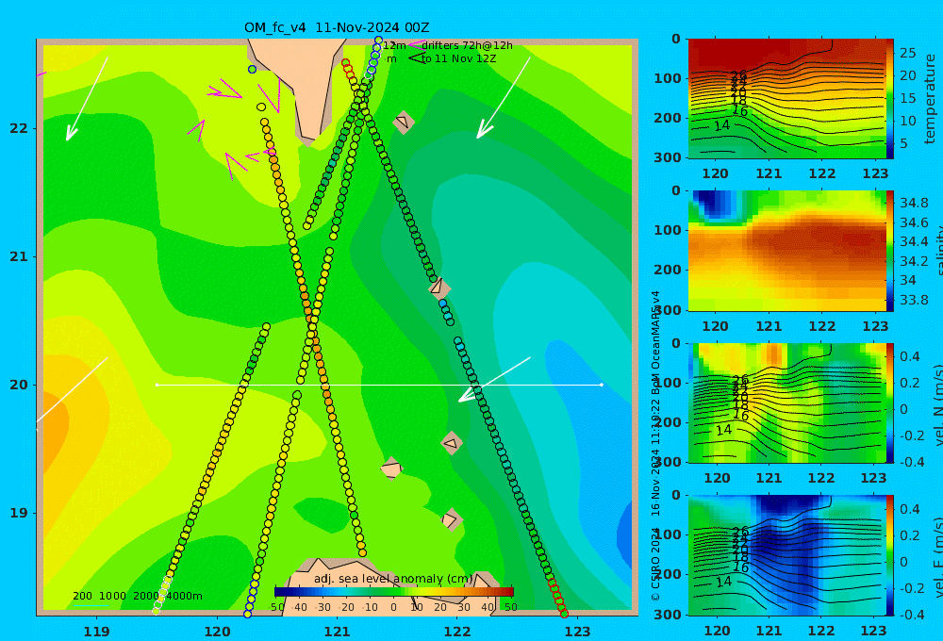Click the 34.4 tick on the salinity color bar
The width and height of the screenshot is (943, 641).
[x=914, y=241]
